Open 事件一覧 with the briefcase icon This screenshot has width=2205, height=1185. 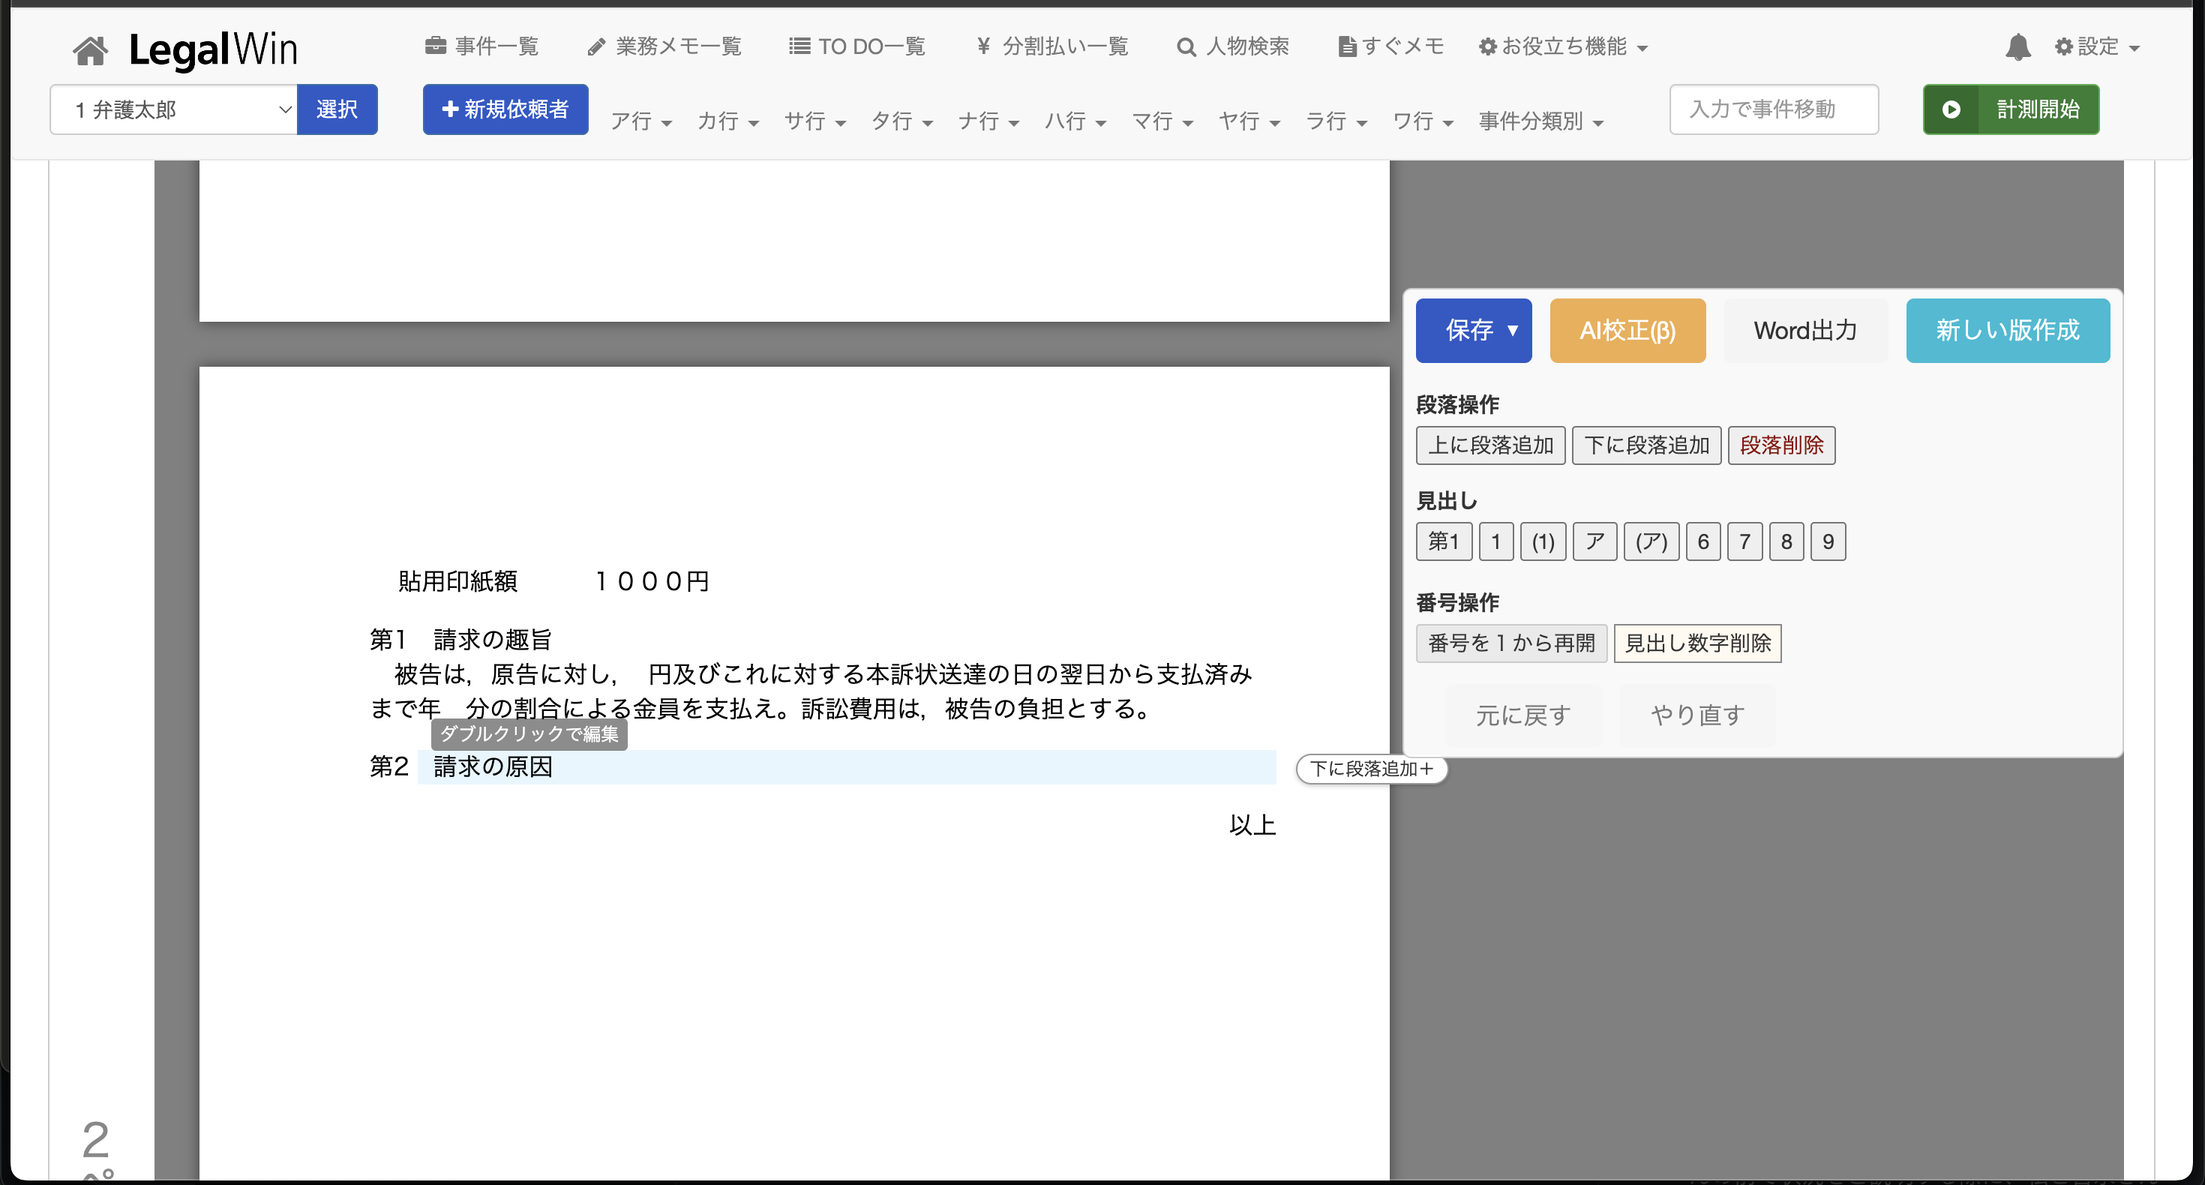tap(482, 46)
